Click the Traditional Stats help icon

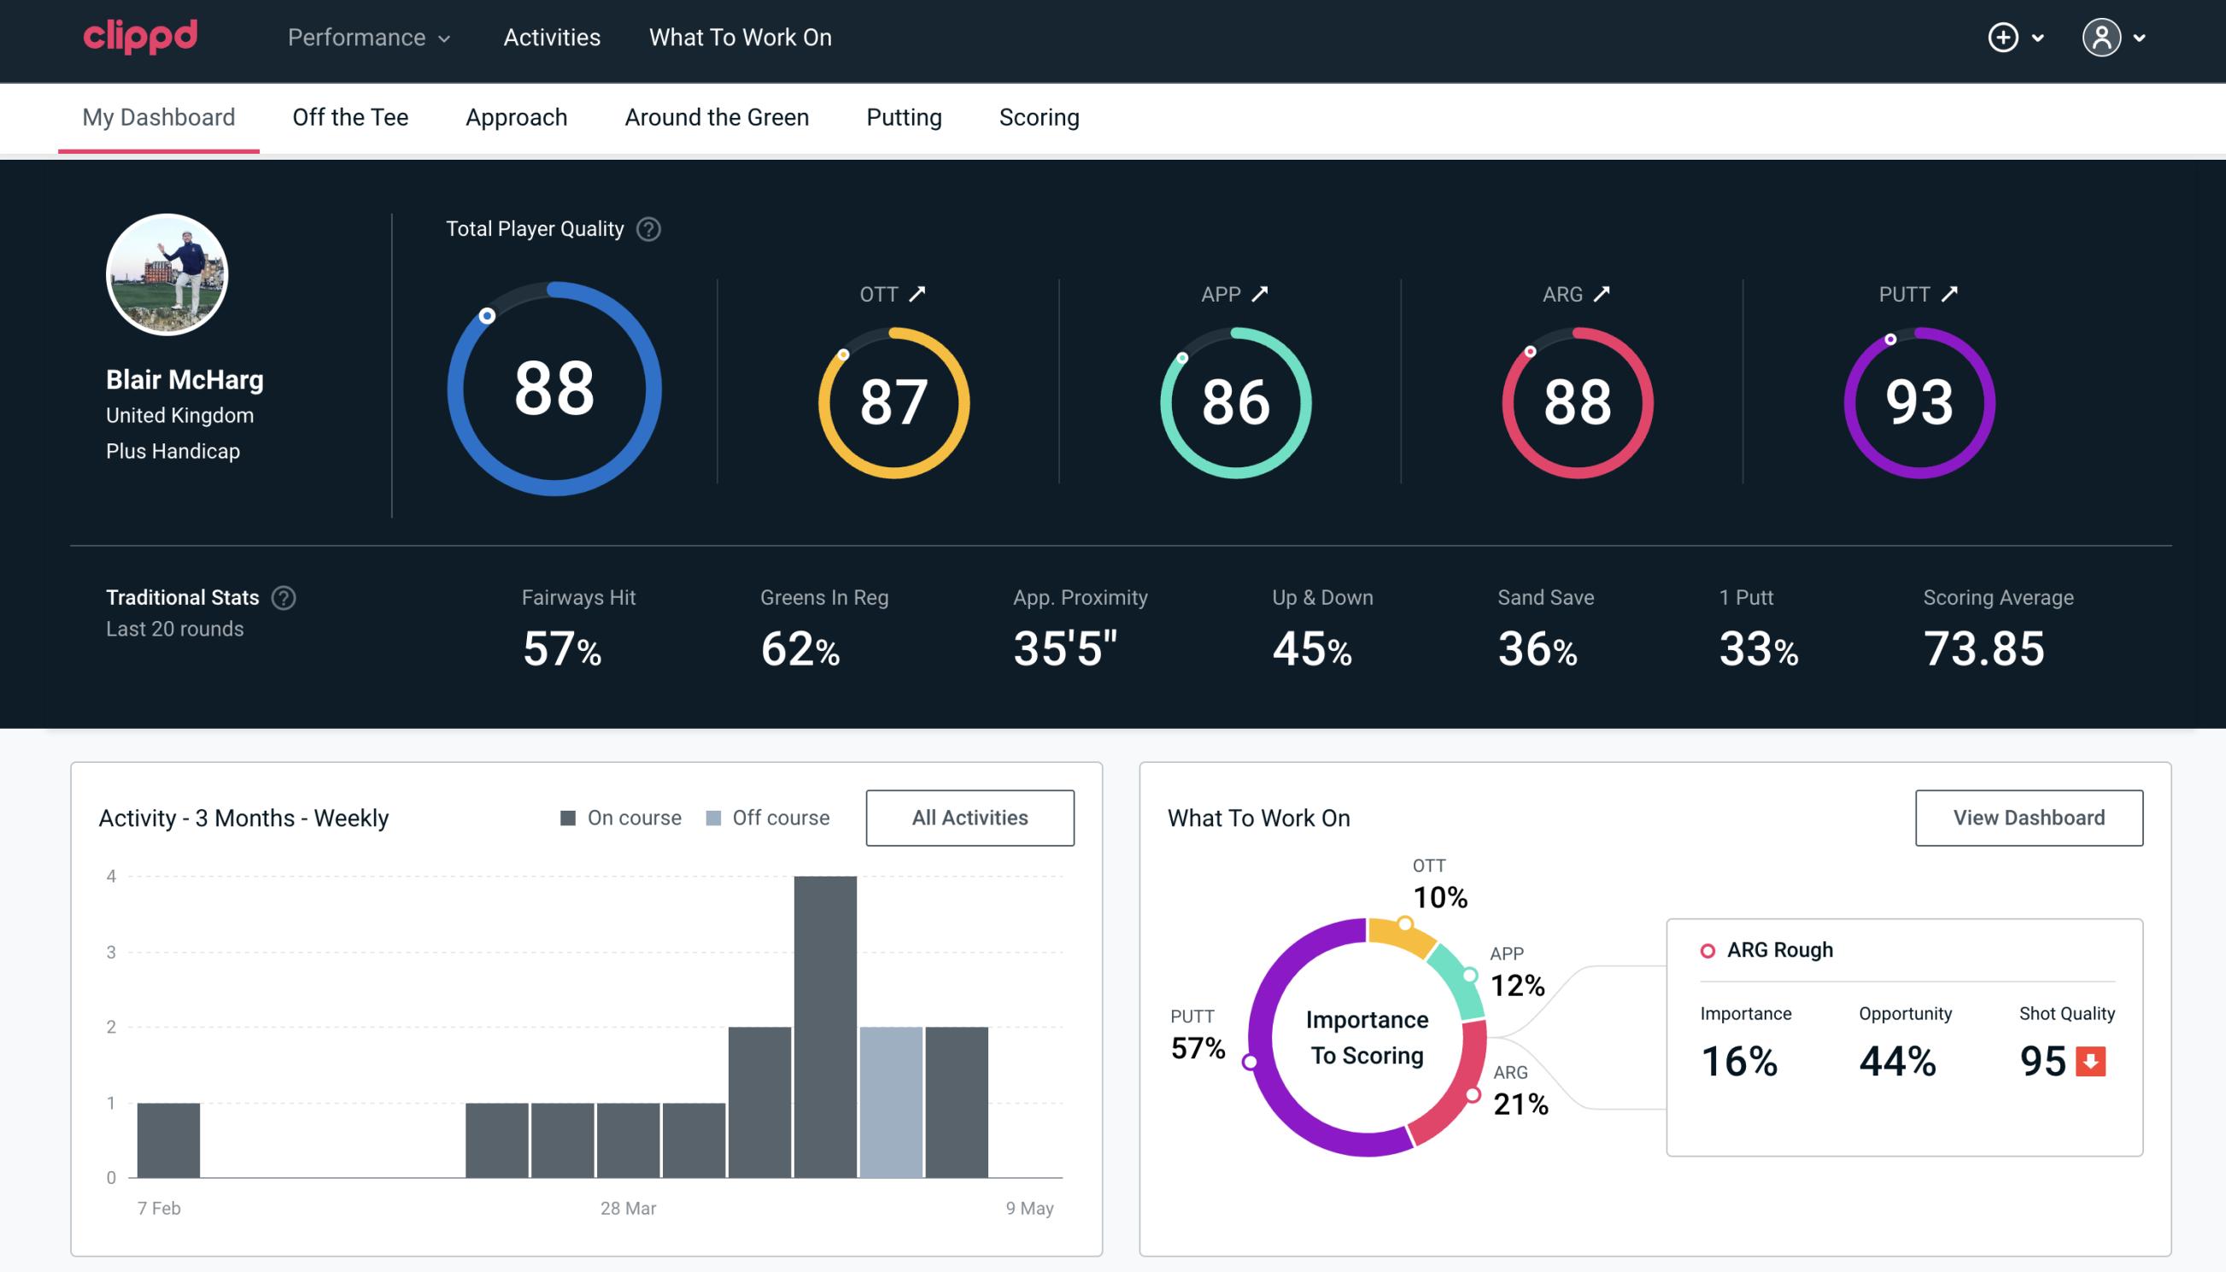(284, 598)
